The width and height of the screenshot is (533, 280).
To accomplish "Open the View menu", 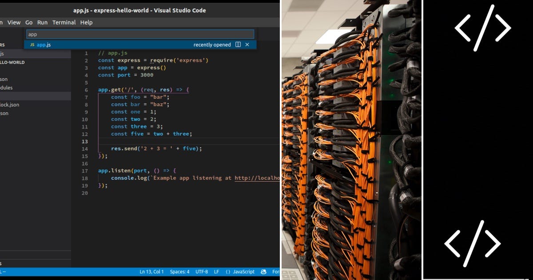I will (x=14, y=22).
